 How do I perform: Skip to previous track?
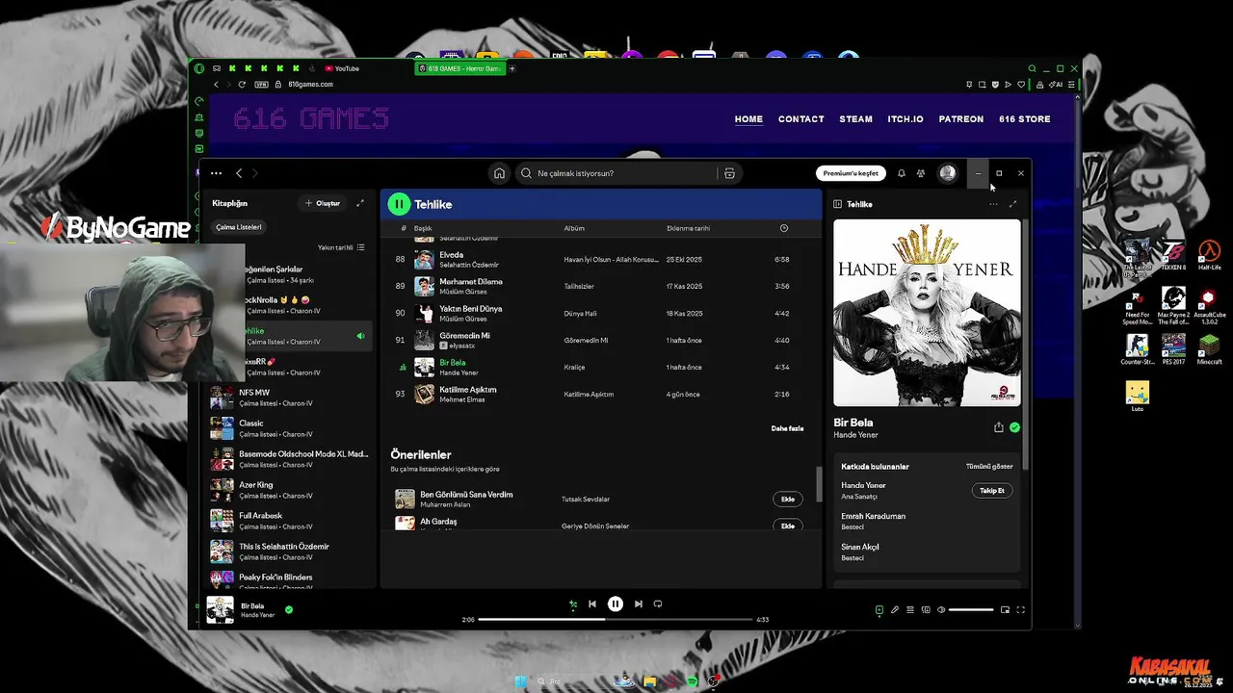(592, 604)
